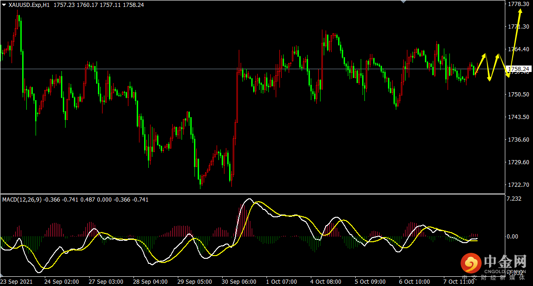The height and width of the screenshot is (286, 533).
Task: Click the 0.00 MACD zero-level label
Action: [x=513, y=237]
